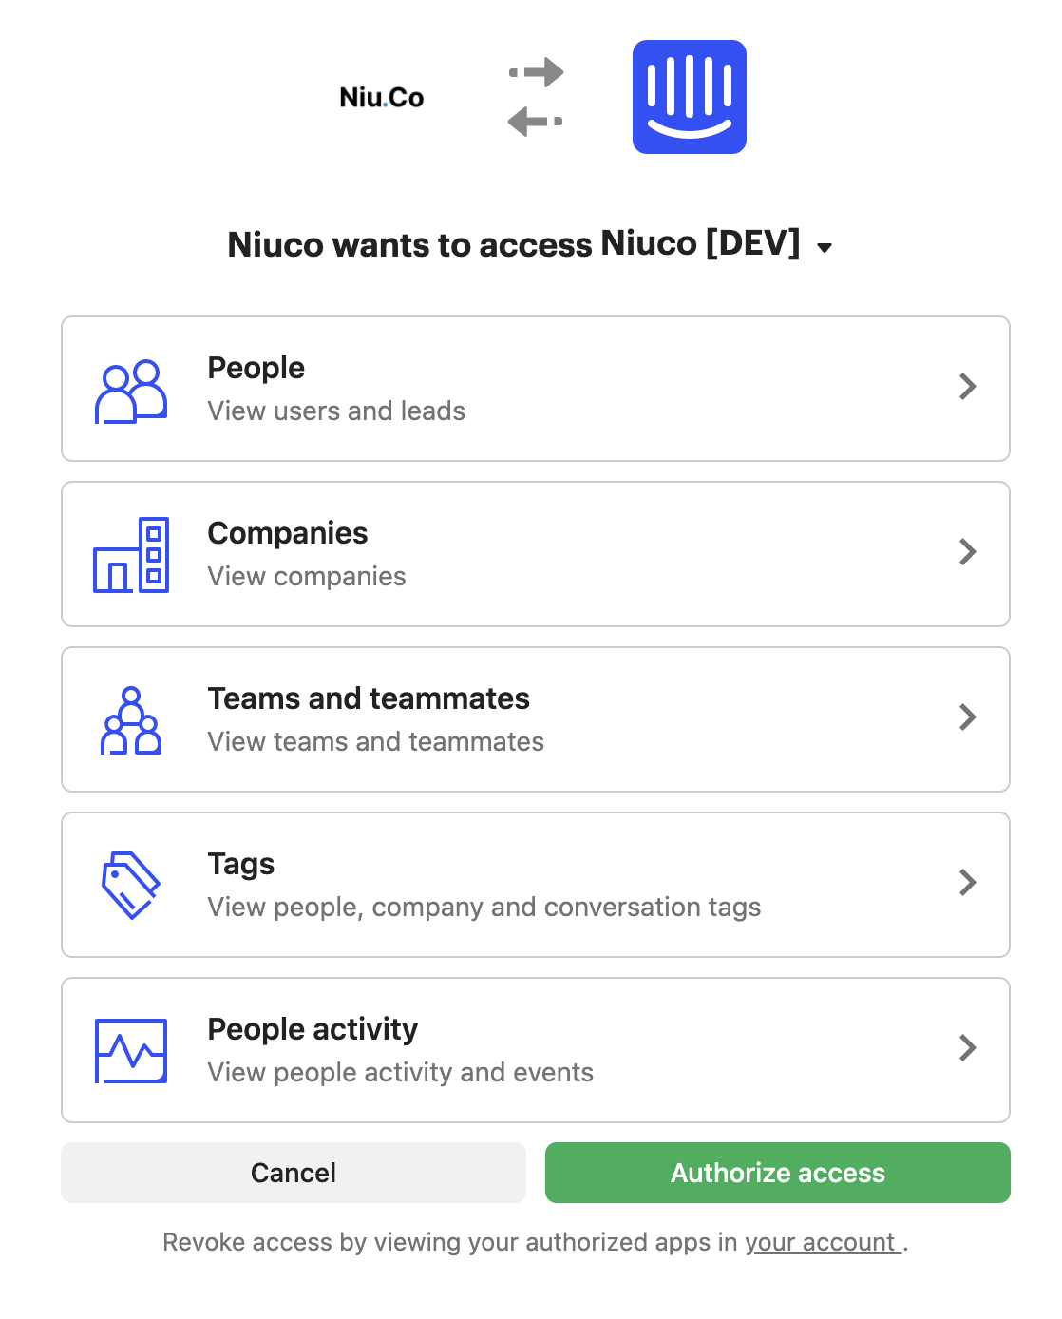
Task: Click the People activity chart icon
Action: 131,1051
